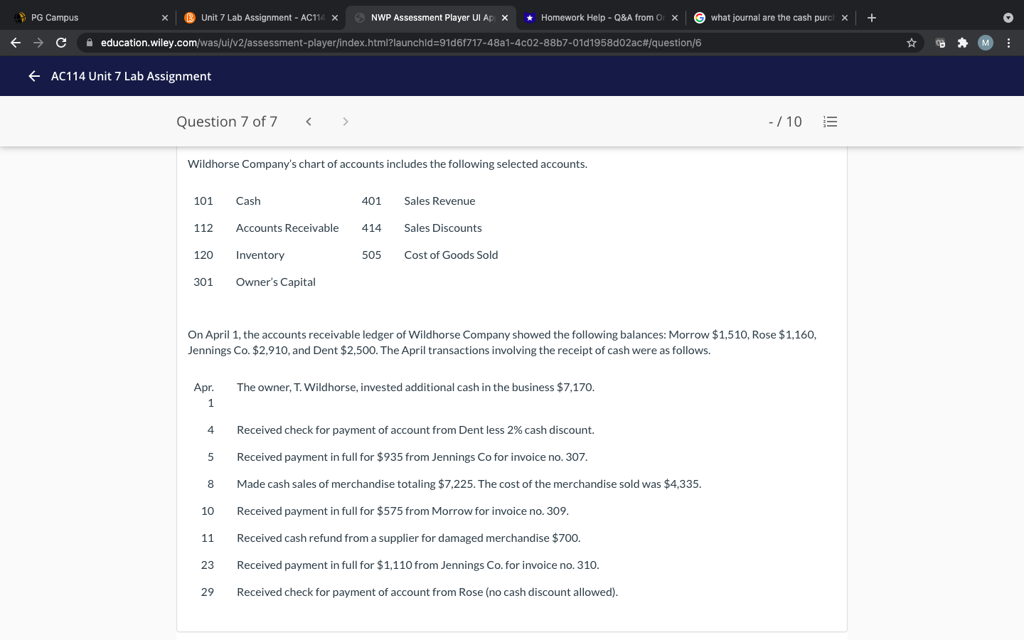Click the padlock icon for site information
This screenshot has height=640, width=1024.
click(90, 43)
